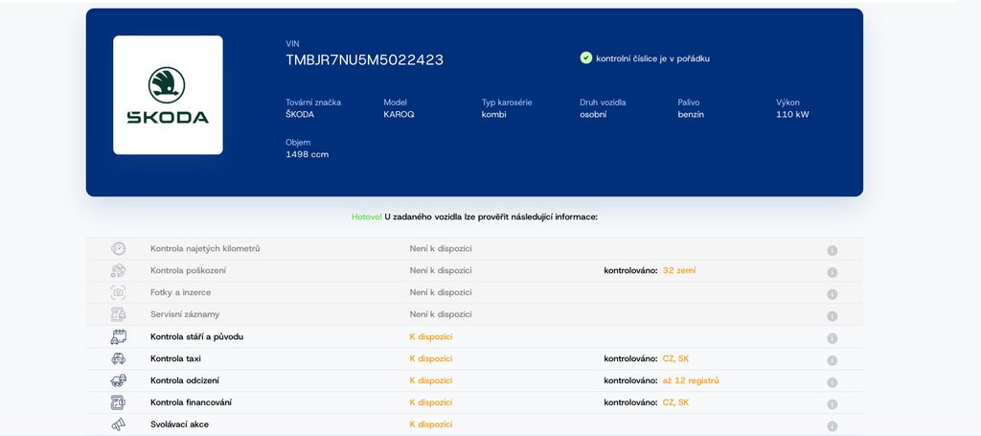Click 'Není k dispozici' for Fotky a inzerce
The width and height of the screenshot is (981, 436).
441,292
